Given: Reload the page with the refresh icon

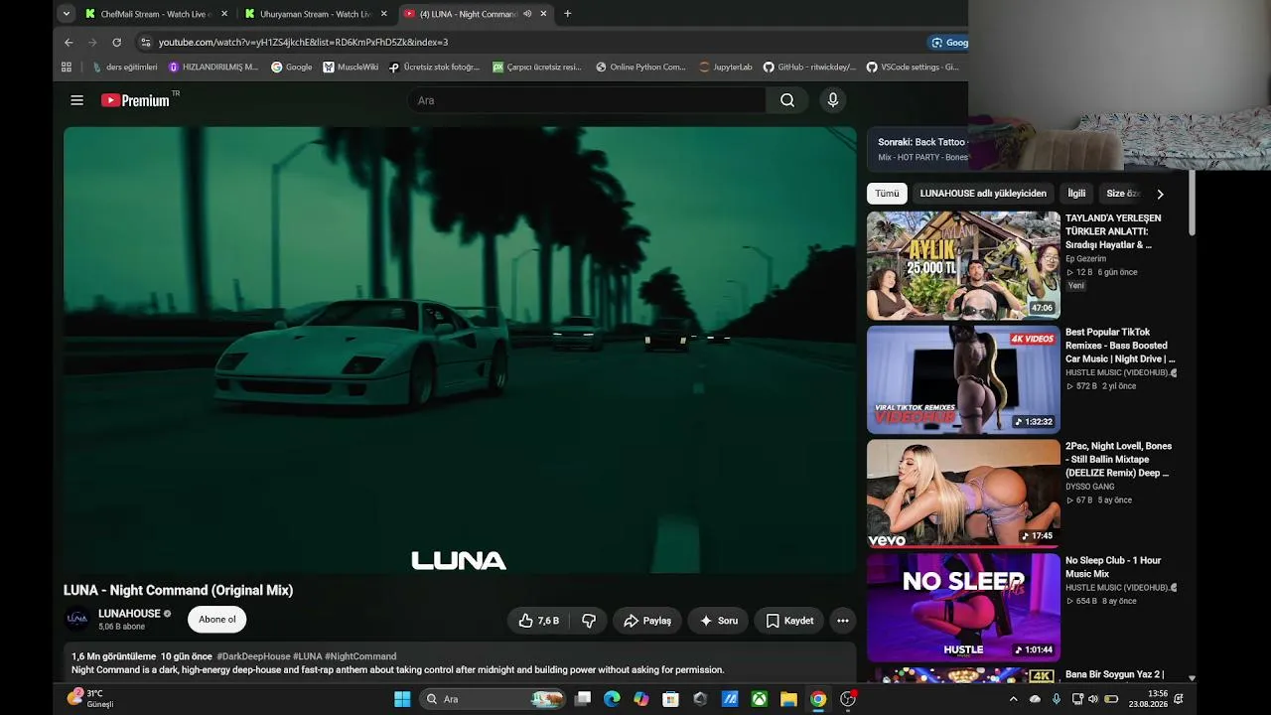Looking at the screenshot, I should click(x=116, y=43).
